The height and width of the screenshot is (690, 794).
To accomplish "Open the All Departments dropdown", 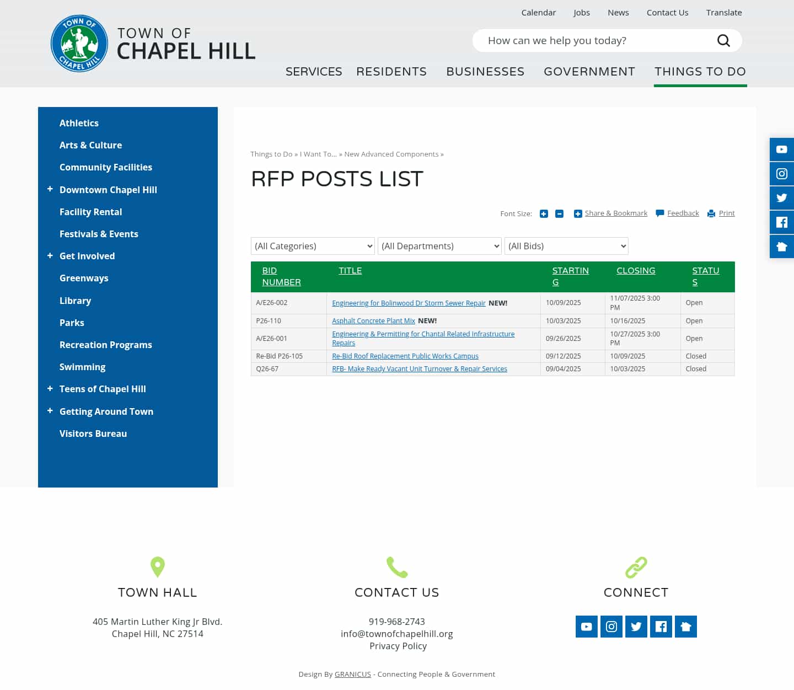I will click(439, 246).
